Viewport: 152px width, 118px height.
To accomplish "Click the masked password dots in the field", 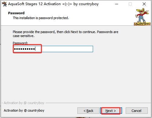I will click(x=24, y=49).
